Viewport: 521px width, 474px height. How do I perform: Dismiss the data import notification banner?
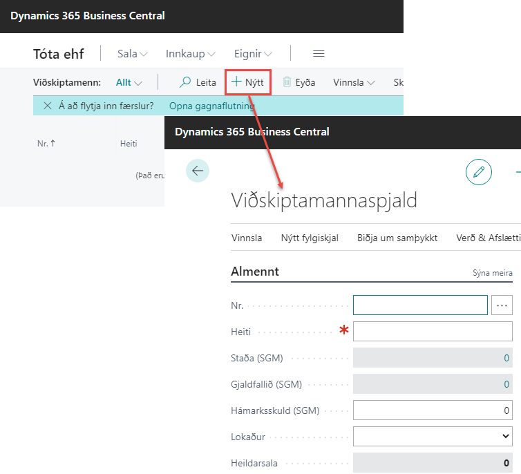47,106
